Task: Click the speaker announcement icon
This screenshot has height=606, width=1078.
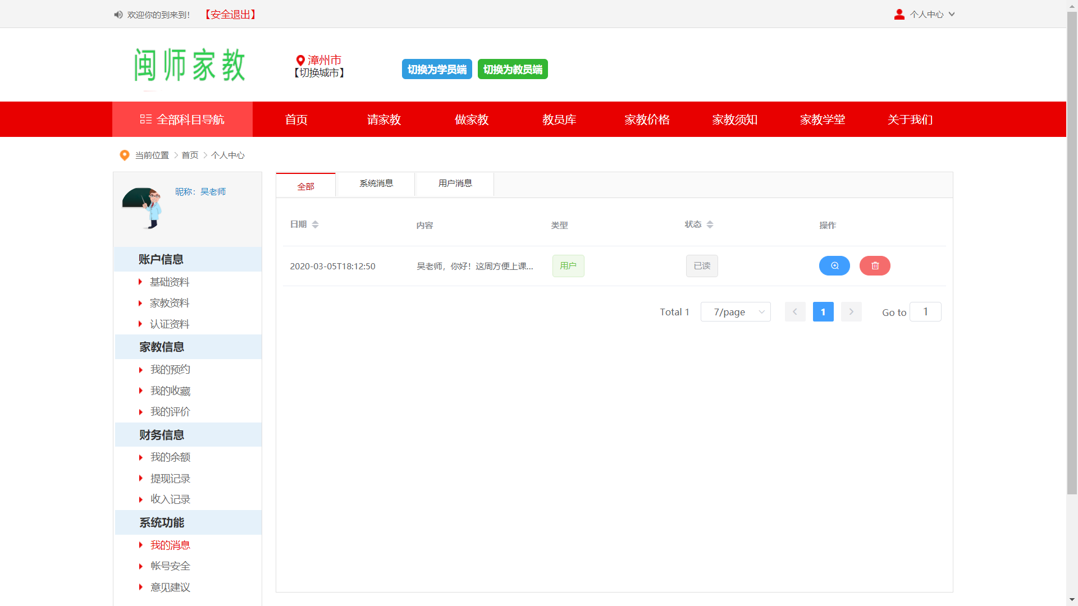Action: click(x=118, y=15)
